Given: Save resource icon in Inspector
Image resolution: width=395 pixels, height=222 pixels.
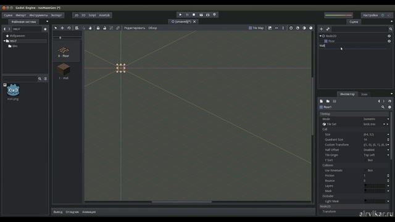Looking at the screenshot, I should [x=335, y=101].
